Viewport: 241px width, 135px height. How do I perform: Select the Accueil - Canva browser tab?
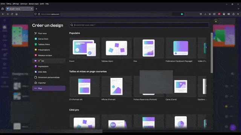[x=20, y=9]
